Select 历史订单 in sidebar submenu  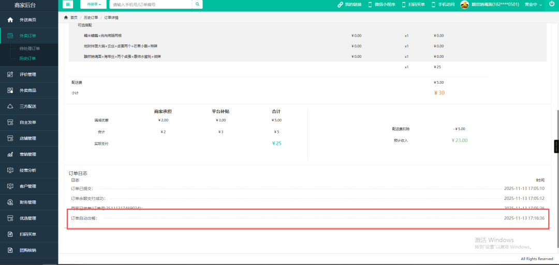coord(28,58)
